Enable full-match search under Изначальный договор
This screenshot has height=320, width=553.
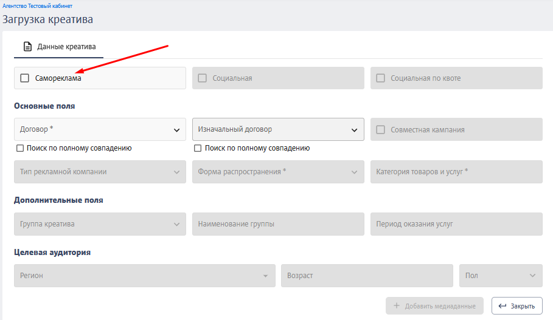pyautogui.click(x=198, y=148)
